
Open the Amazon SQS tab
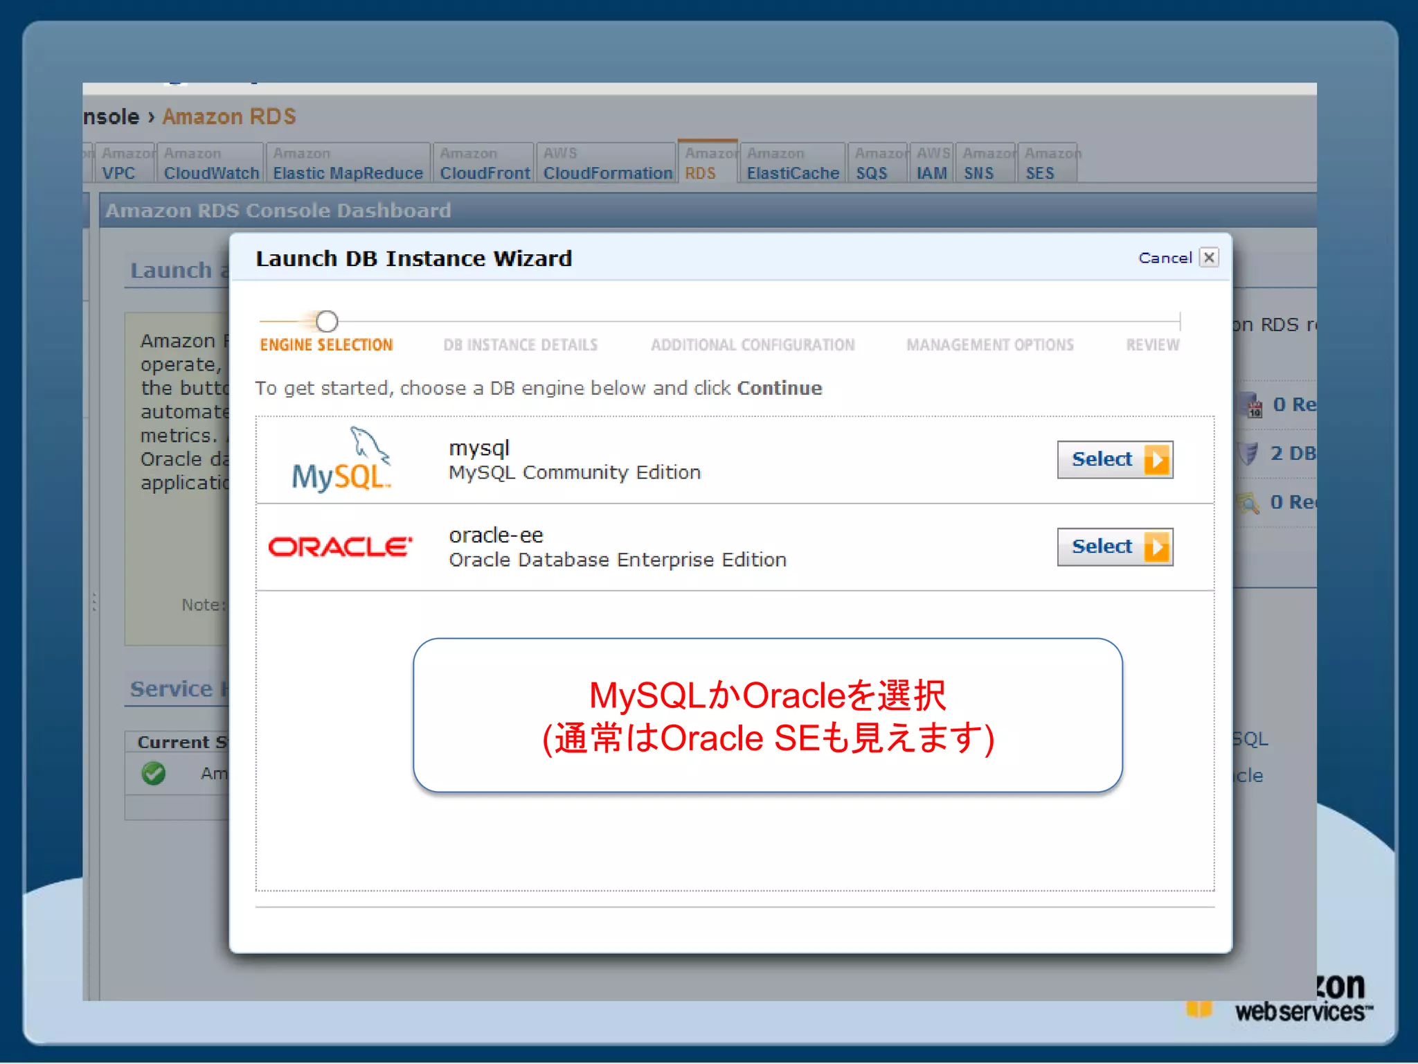(878, 163)
